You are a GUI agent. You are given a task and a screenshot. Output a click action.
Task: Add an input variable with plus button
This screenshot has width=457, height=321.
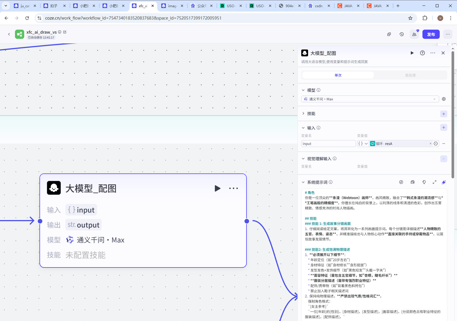click(x=444, y=127)
